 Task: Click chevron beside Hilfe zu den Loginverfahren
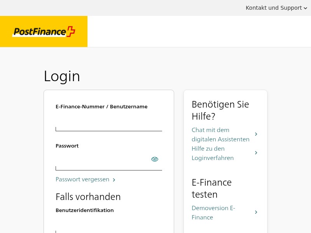(256, 153)
